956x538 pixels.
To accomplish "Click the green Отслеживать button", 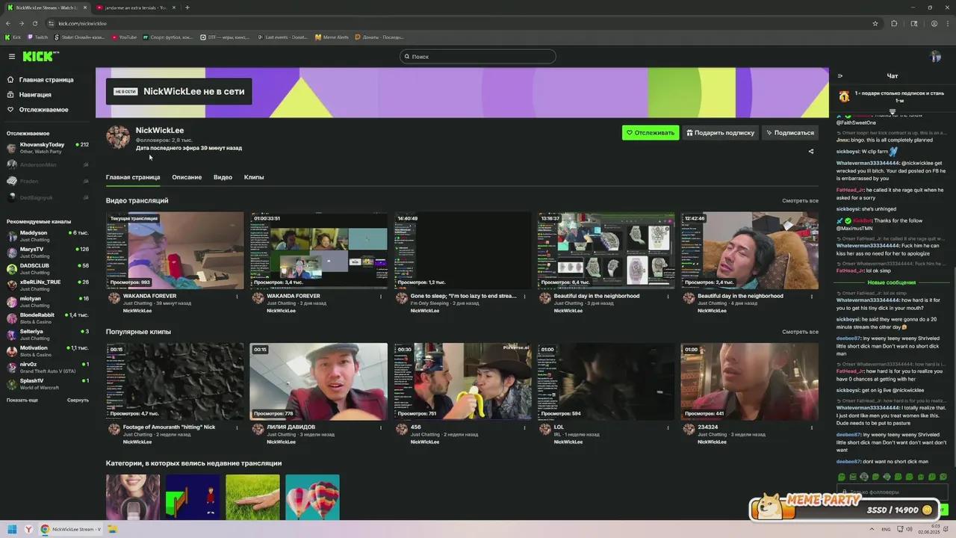I will [651, 132].
